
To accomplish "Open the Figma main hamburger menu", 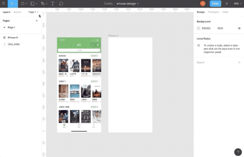I will 4,4.
